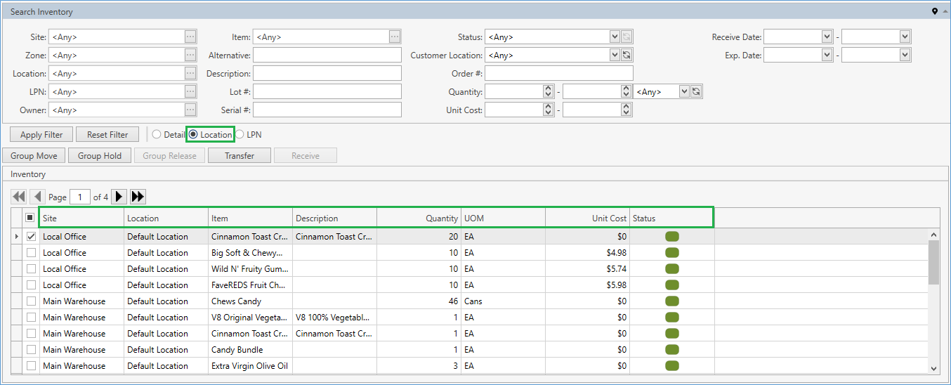Go to the next inventory page

[x=119, y=197]
